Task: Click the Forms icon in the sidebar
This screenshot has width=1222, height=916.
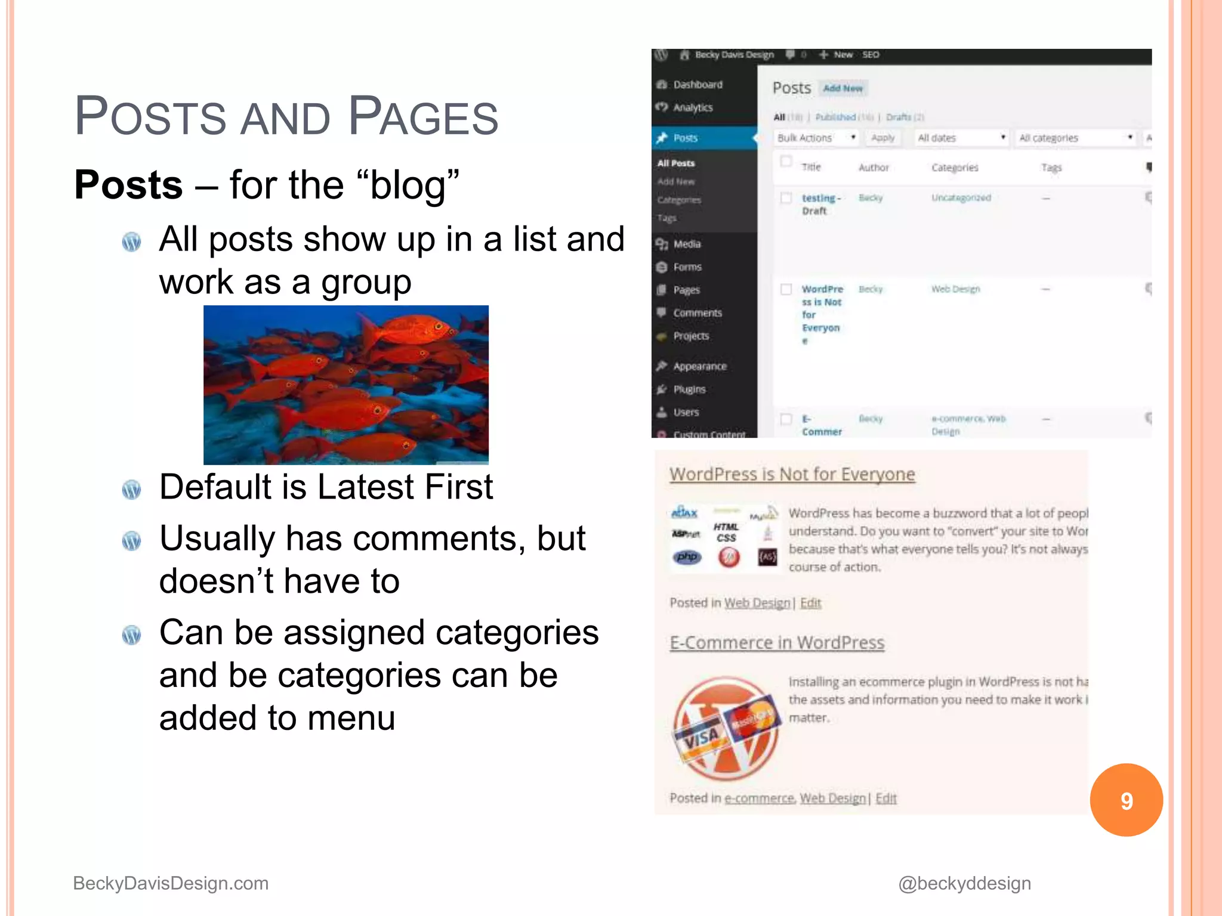Action: [x=661, y=267]
